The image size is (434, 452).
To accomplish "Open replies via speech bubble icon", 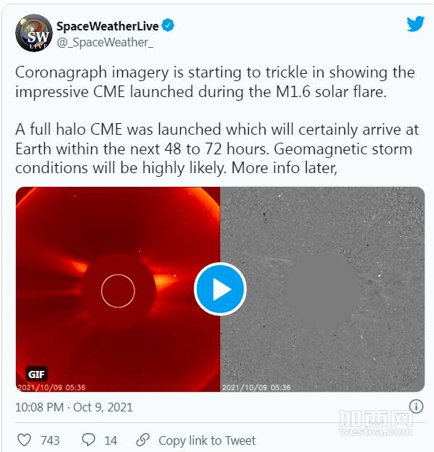I will click(x=88, y=440).
